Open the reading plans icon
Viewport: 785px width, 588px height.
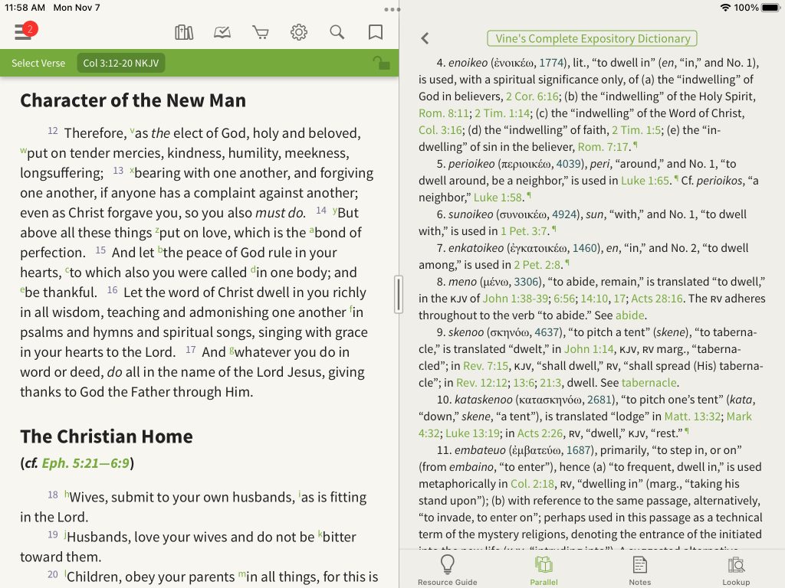pyautogui.click(x=222, y=32)
